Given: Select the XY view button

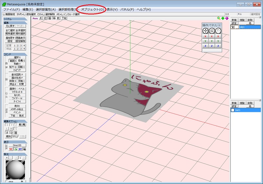Looking at the screenshot, I should point(20,149).
